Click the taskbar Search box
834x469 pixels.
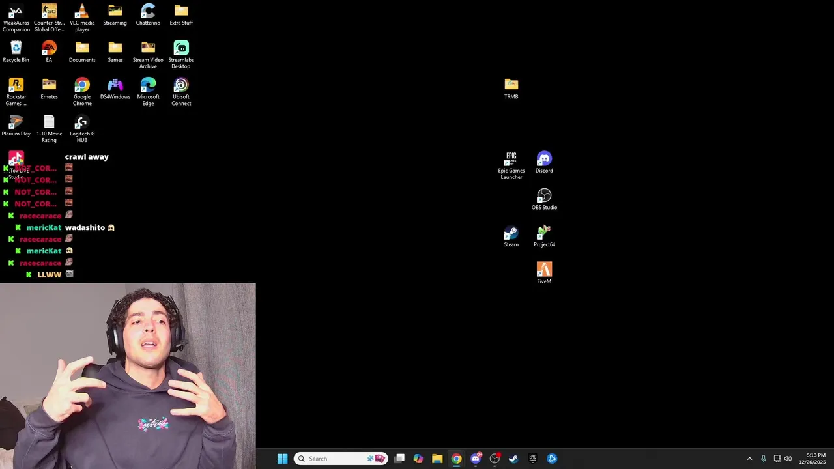pos(341,459)
